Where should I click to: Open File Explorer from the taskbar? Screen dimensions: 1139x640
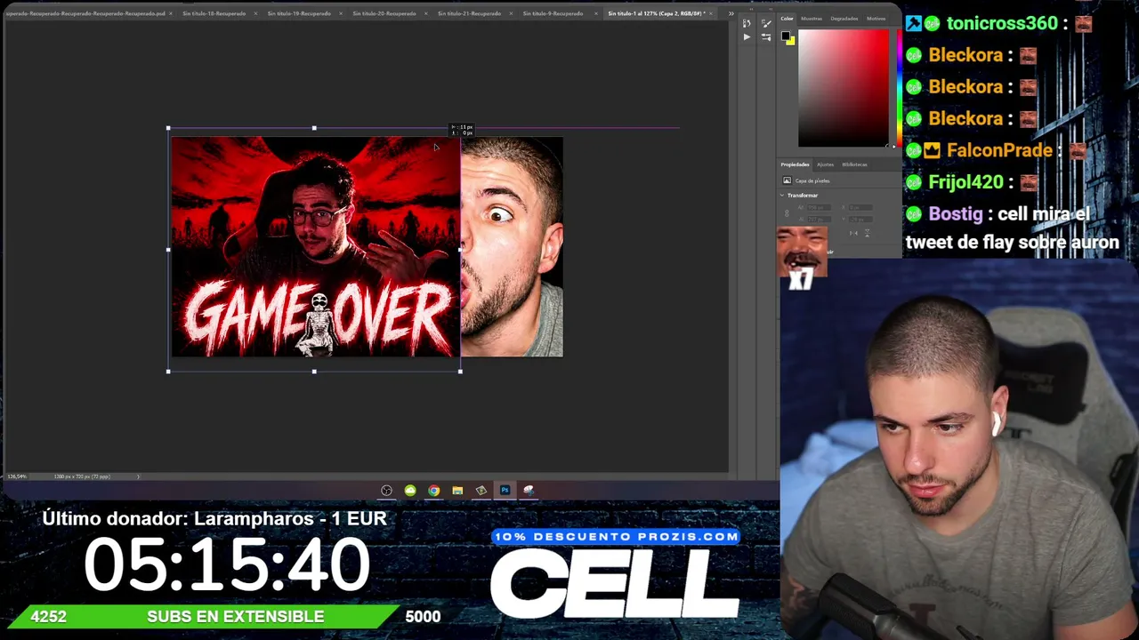[457, 490]
